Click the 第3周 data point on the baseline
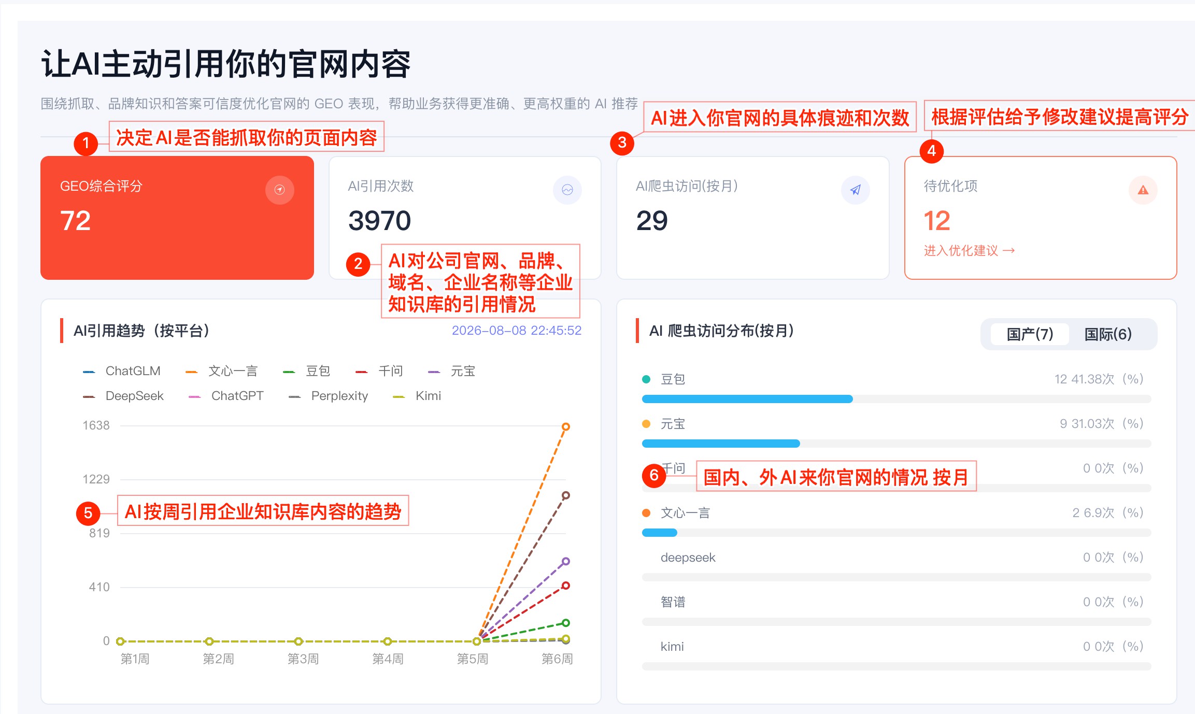1195x714 pixels. coord(298,641)
